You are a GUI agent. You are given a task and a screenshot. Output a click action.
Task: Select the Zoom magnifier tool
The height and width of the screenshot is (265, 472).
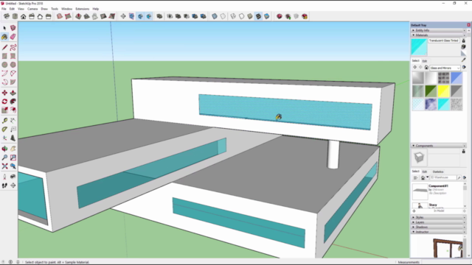coord(4,158)
